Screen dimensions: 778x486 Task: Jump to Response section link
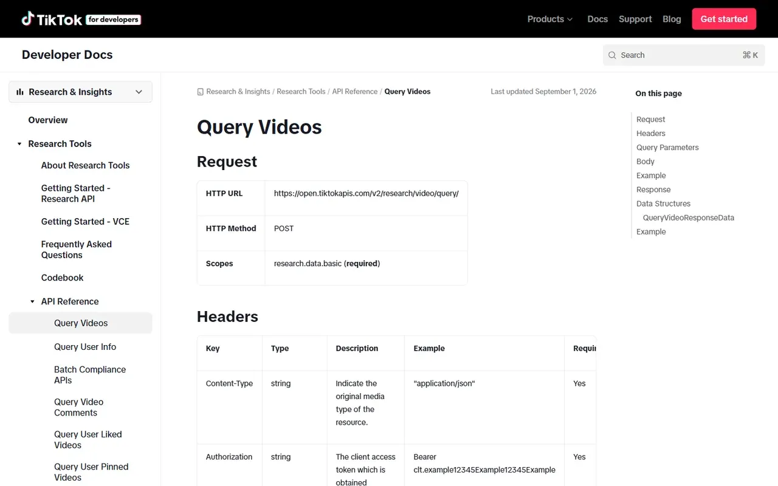tap(653, 190)
